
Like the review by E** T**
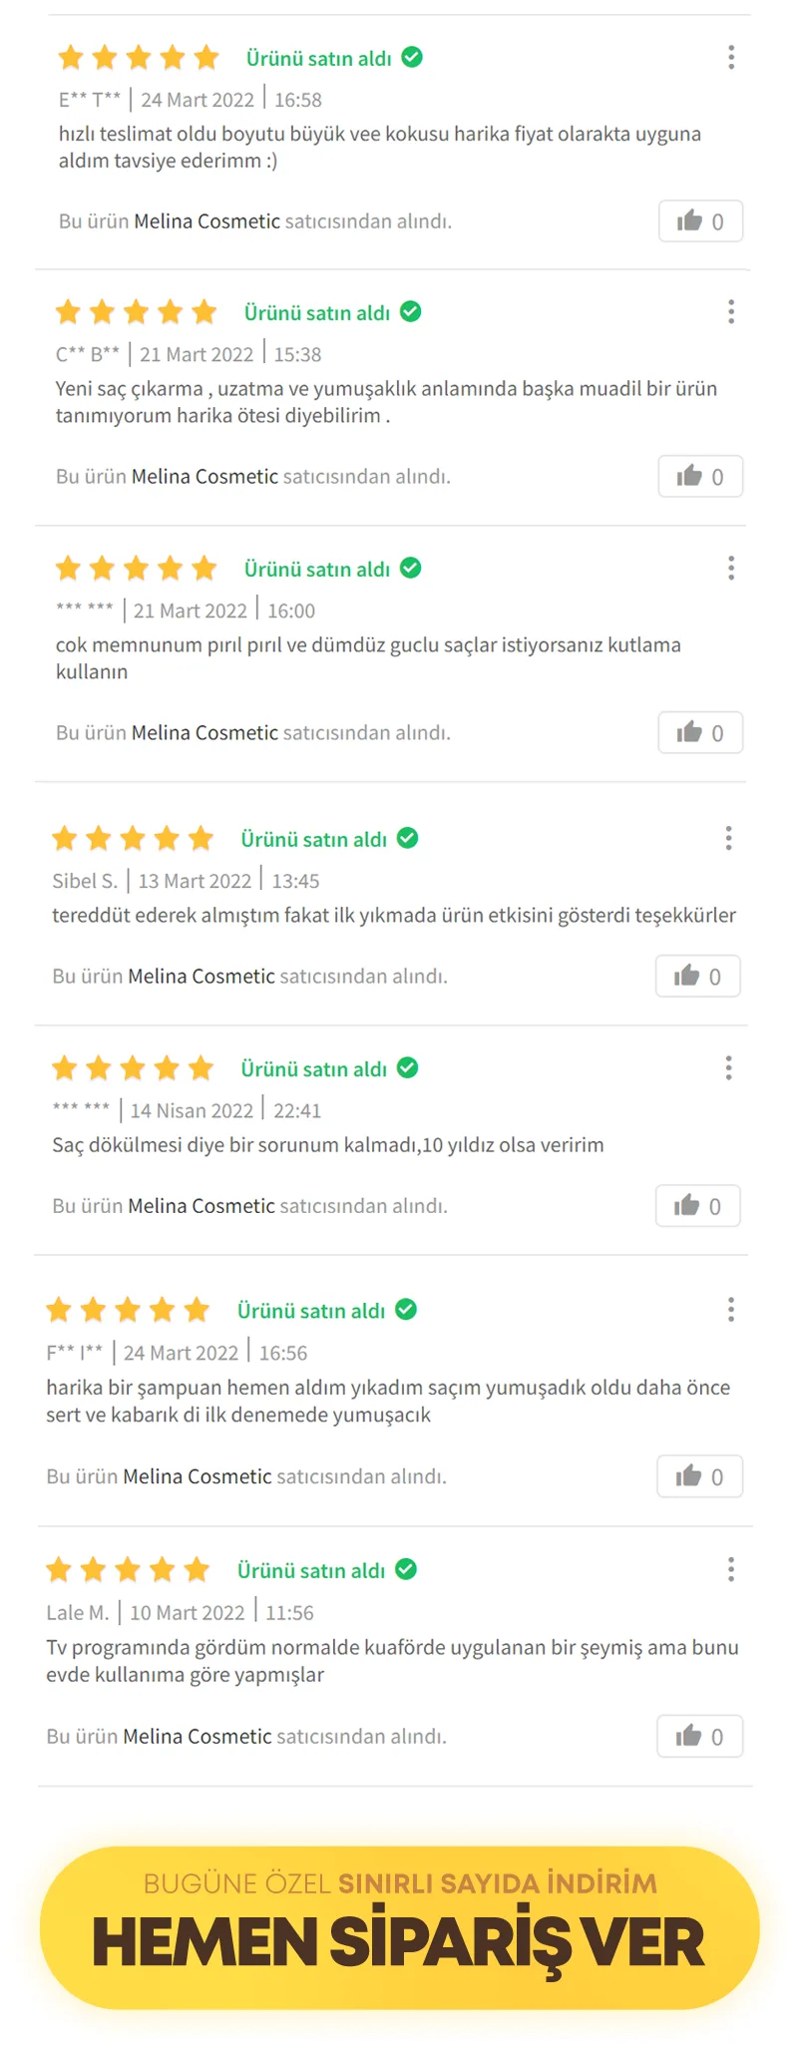pyautogui.click(x=700, y=221)
